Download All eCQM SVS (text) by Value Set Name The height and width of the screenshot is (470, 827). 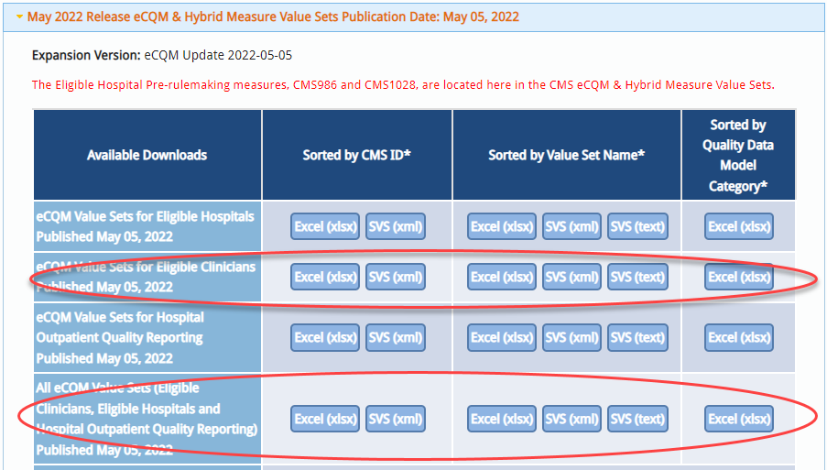tap(637, 419)
